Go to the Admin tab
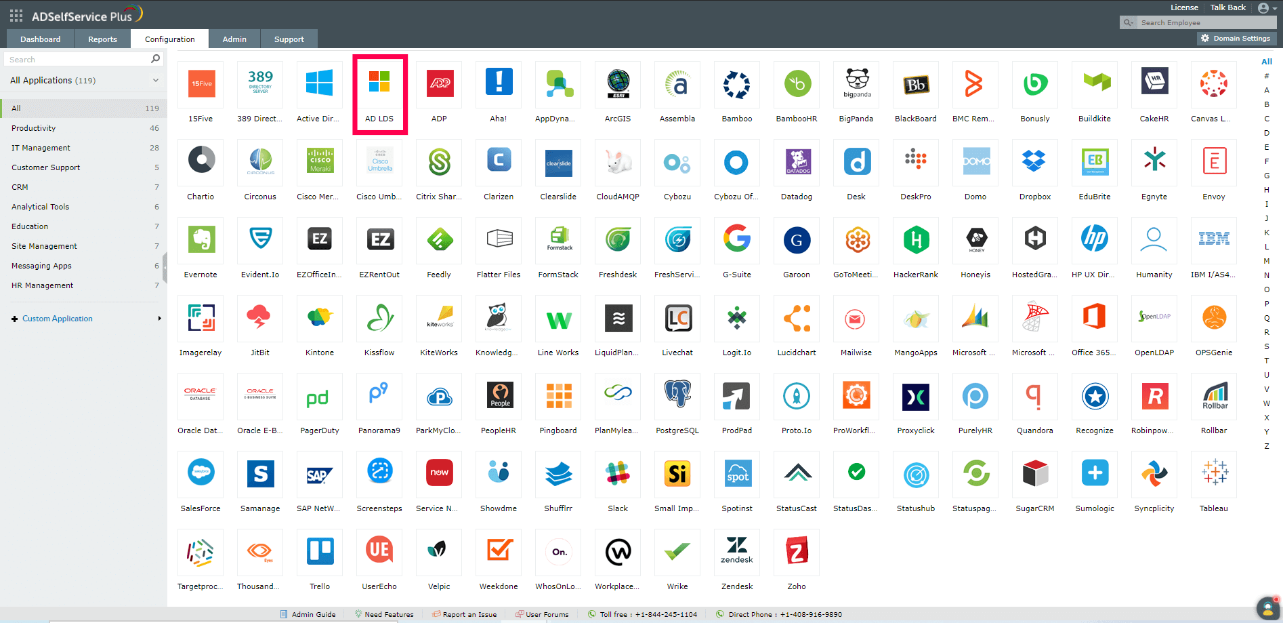The height and width of the screenshot is (623, 1283). [234, 39]
